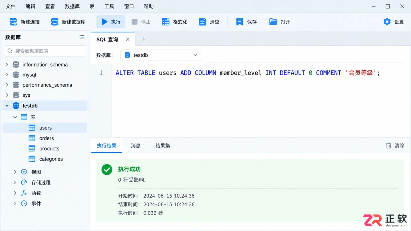Select the 执行结果 results tab
This screenshot has width=411, height=231.
106,146
